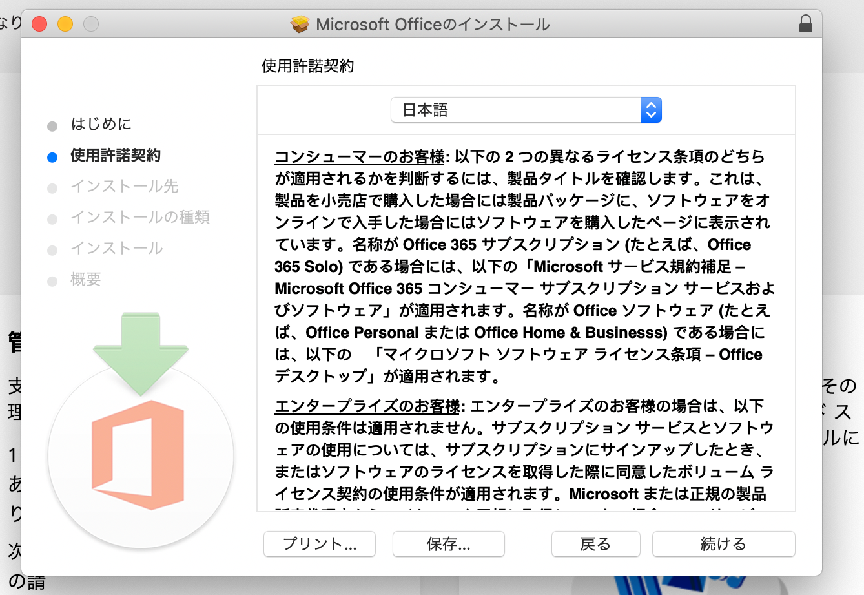Select the 使用許諾契約 step in sidebar
864x595 pixels.
(116, 155)
